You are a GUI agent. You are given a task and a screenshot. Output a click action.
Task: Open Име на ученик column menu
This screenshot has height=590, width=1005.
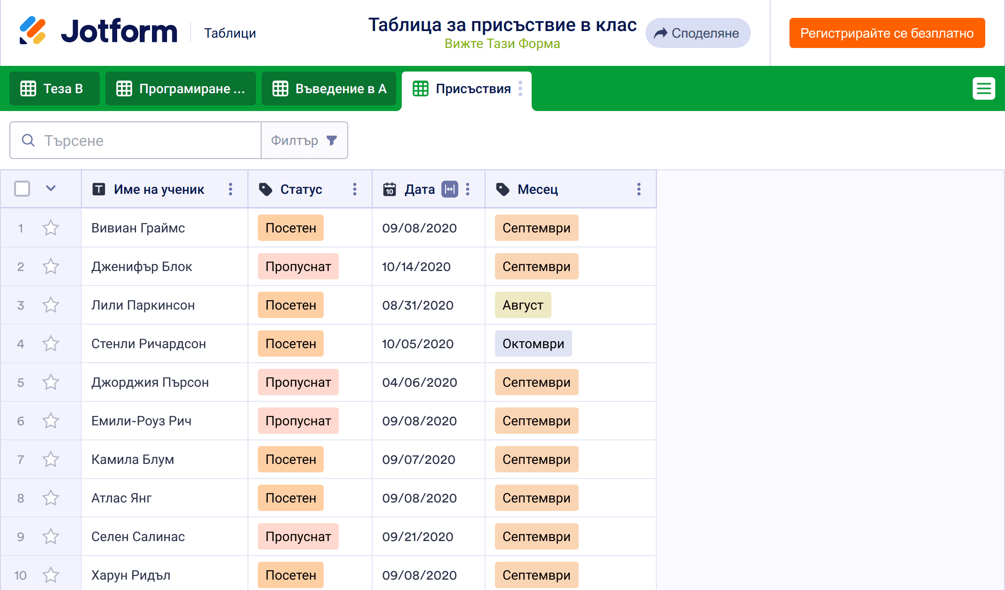[x=231, y=189]
